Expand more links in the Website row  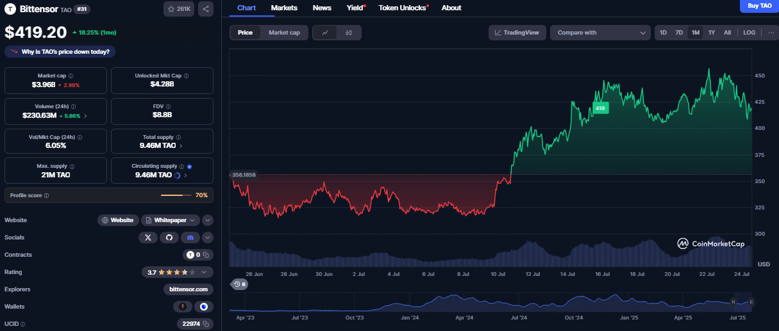coord(208,220)
